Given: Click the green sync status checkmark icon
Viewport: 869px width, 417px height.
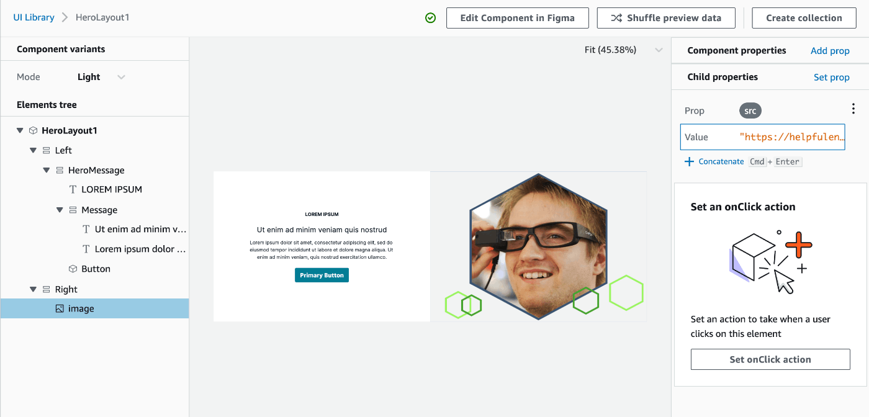Looking at the screenshot, I should (431, 18).
